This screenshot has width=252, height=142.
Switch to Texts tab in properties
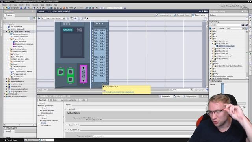83,100
